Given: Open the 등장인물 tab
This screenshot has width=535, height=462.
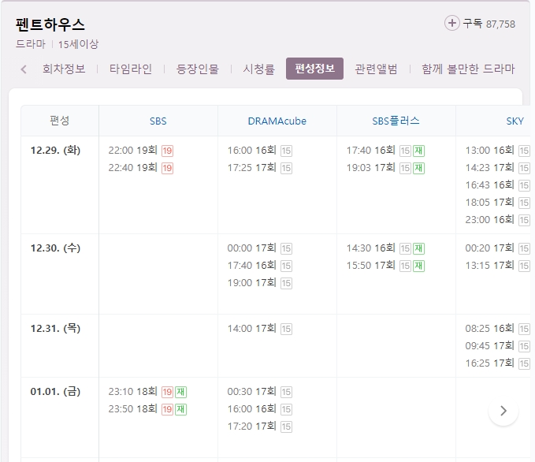Looking at the screenshot, I should click(198, 69).
